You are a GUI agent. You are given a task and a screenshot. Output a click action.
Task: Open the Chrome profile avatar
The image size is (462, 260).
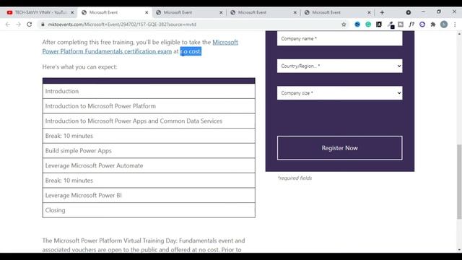[x=444, y=25]
